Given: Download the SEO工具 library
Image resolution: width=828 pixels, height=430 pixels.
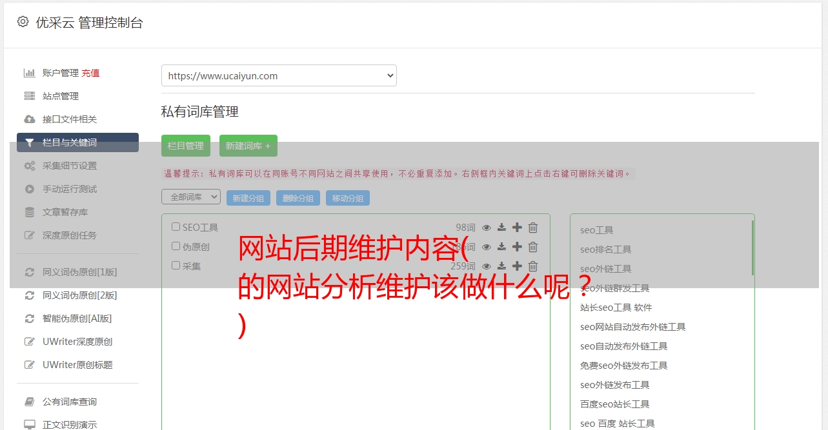Looking at the screenshot, I should point(501,228).
